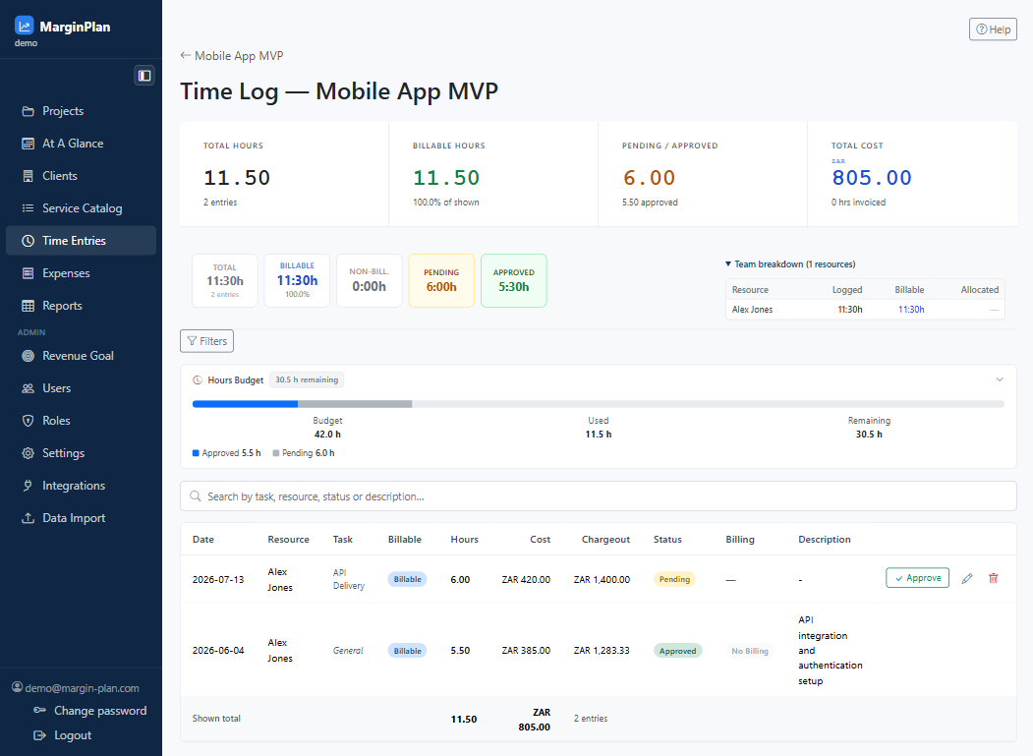1033x756 pixels.
Task: Click the Clients building icon
Action: [28, 176]
